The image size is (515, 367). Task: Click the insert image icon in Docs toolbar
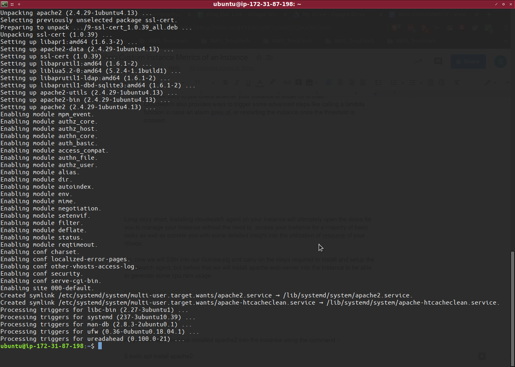pyautogui.click(x=309, y=82)
